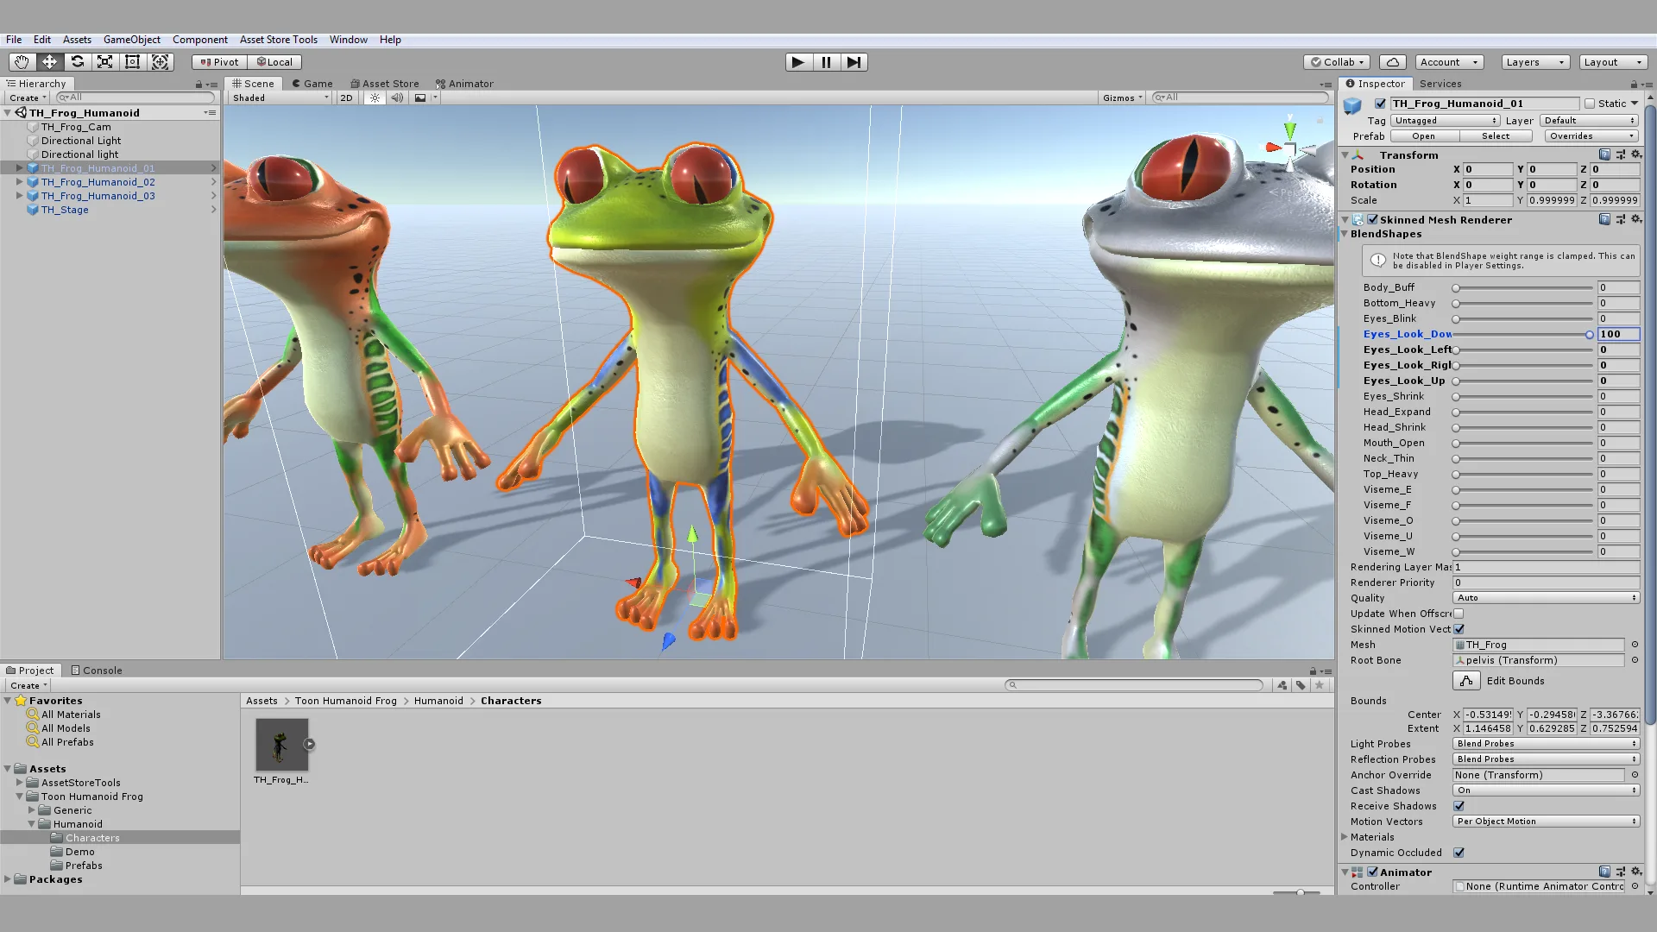Disable the Animator component checkbox
Screen dimensions: 1657x932
coord(1372,872)
